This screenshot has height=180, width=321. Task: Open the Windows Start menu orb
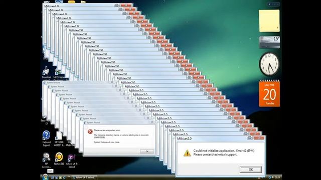click(45, 177)
